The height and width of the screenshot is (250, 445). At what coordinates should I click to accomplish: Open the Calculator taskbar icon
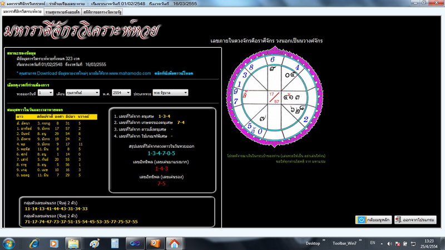point(115,243)
